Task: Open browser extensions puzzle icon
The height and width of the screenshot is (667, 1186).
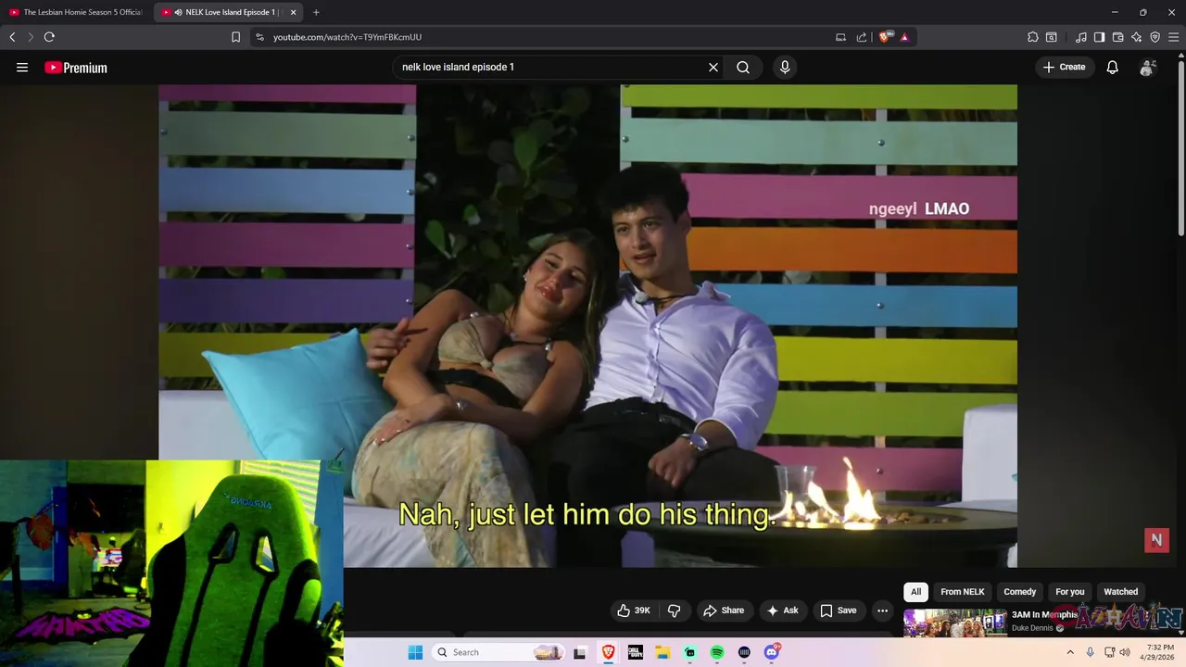Action: click(x=1033, y=37)
